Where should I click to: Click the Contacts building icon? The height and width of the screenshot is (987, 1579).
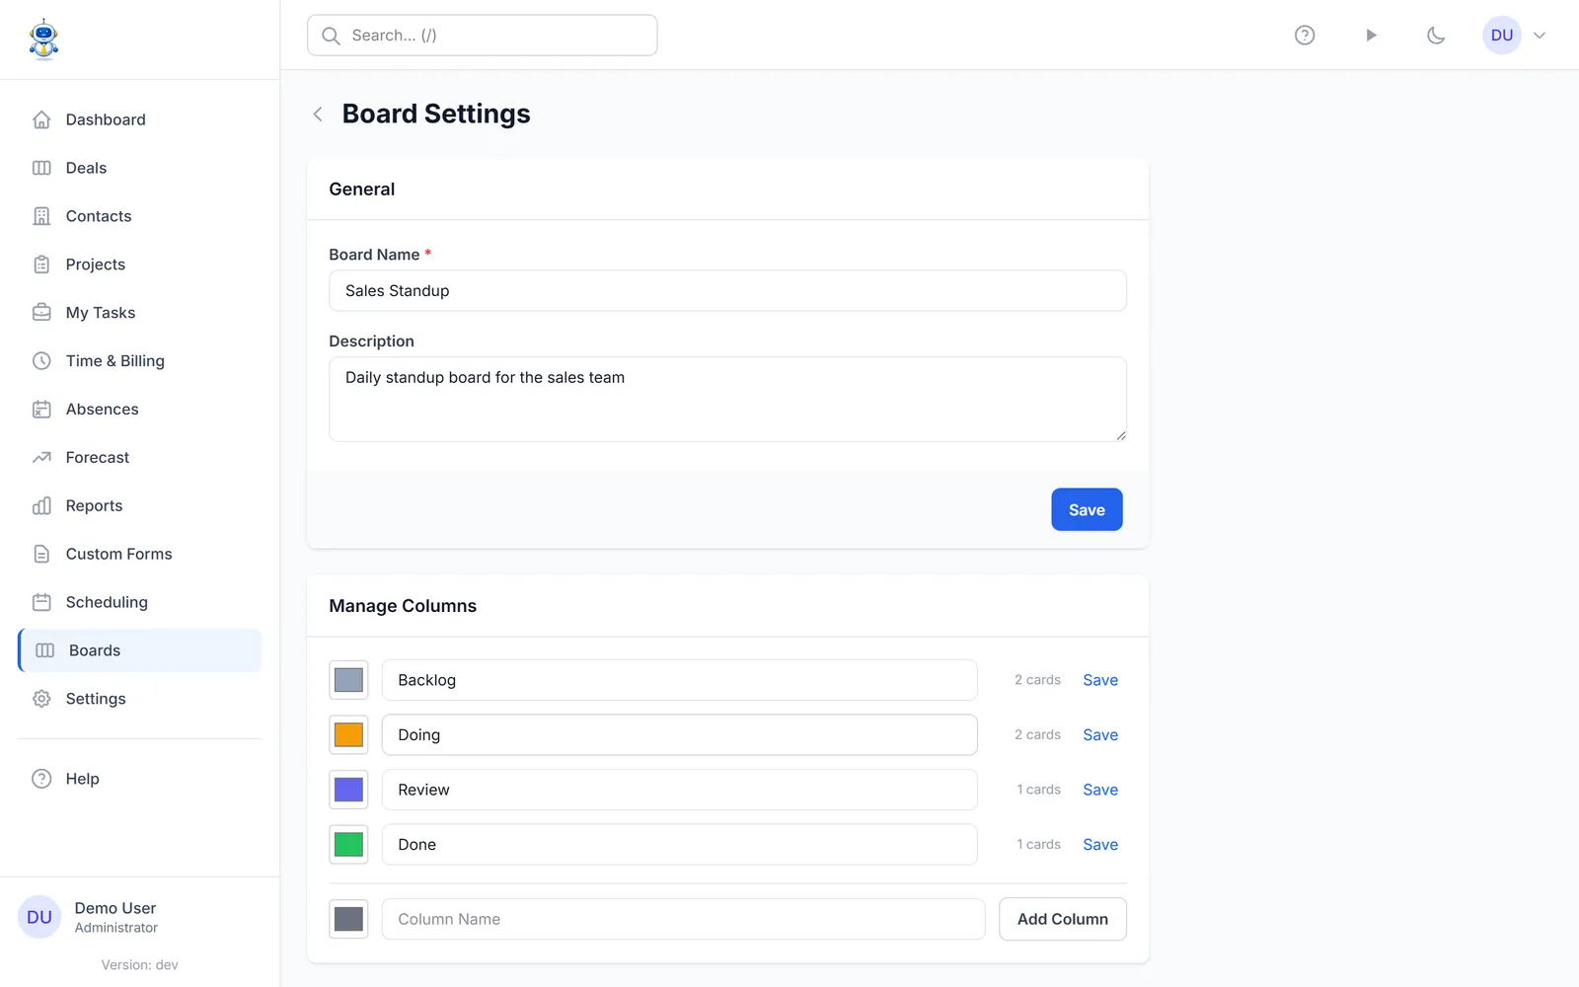(x=41, y=216)
